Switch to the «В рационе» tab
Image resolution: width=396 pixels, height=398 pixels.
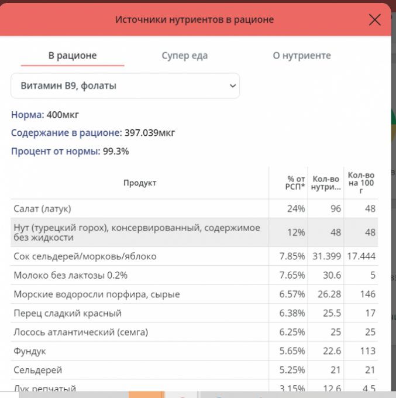click(73, 56)
